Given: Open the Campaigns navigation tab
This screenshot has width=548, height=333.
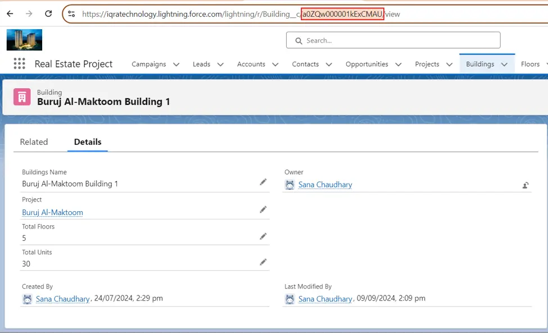Looking at the screenshot, I should pyautogui.click(x=149, y=64).
